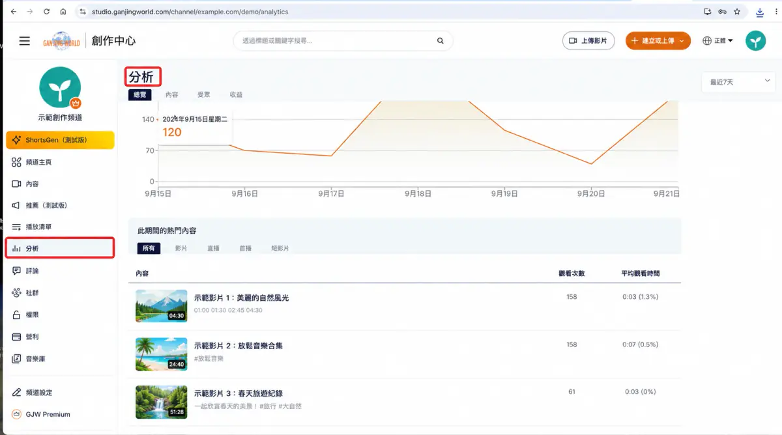The height and width of the screenshot is (435, 782).
Task: Select 分析 in the sidebar
Action: [x=60, y=248]
